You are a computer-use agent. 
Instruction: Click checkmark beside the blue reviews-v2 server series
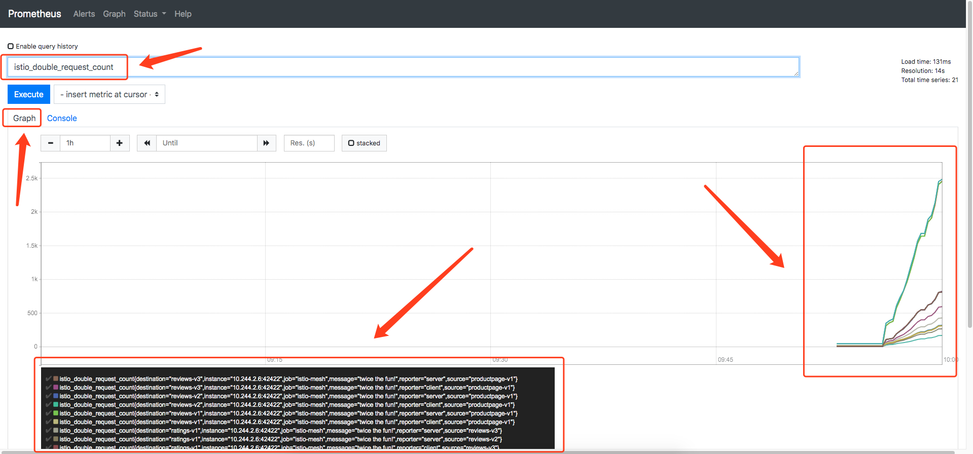click(x=49, y=396)
